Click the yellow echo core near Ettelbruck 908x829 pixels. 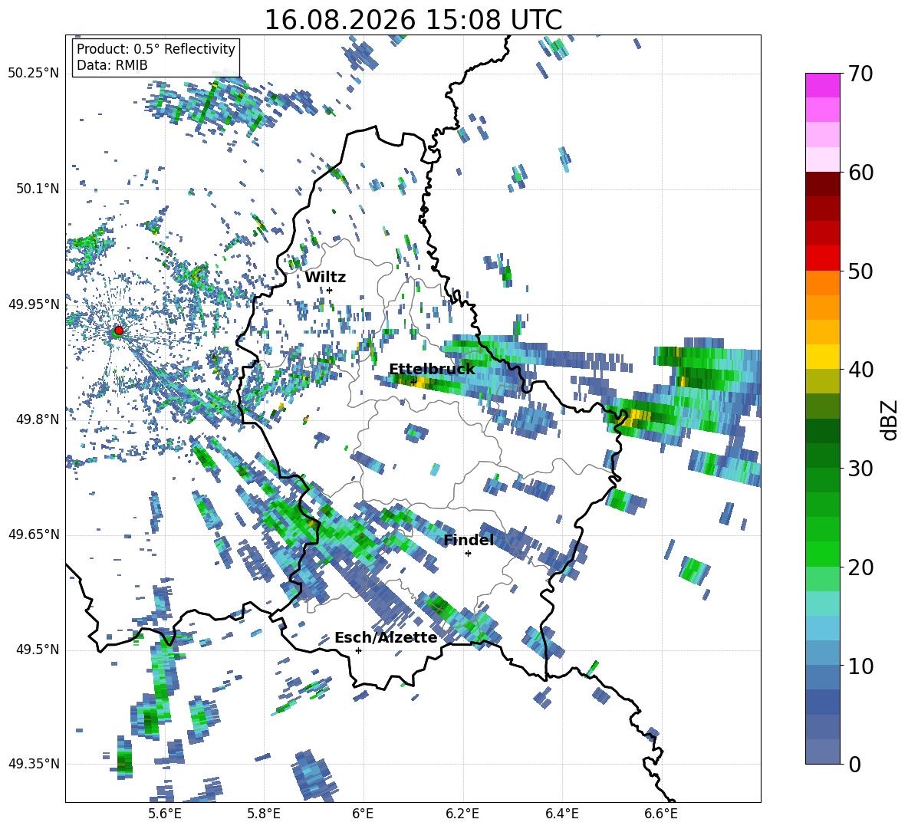(423, 383)
